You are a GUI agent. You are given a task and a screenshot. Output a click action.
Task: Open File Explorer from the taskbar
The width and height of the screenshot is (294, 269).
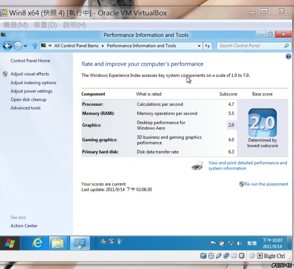coord(58,243)
